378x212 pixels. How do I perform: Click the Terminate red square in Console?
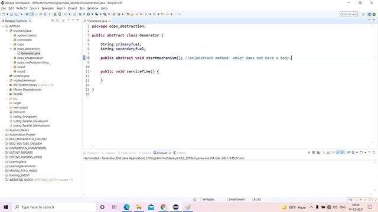point(309,153)
